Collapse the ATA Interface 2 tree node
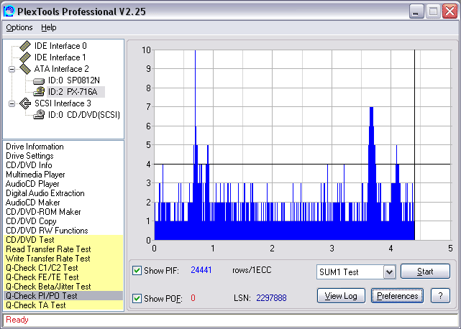Image resolution: width=461 pixels, height=329 pixels. pyautogui.click(x=12, y=70)
